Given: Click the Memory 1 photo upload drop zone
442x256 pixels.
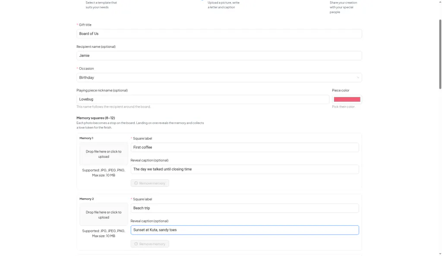Looking at the screenshot, I should [104, 154].
